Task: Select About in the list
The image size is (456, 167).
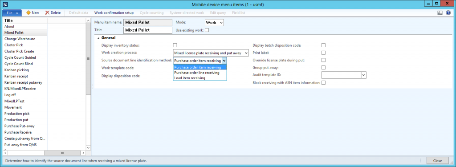Action: tap(25, 26)
